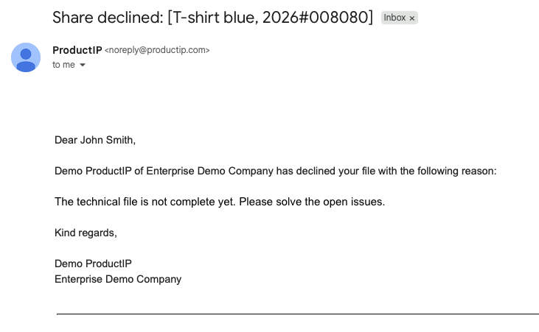The image size is (539, 332).
Task: Click the file number 2026#008080 in subject
Action: (316, 17)
